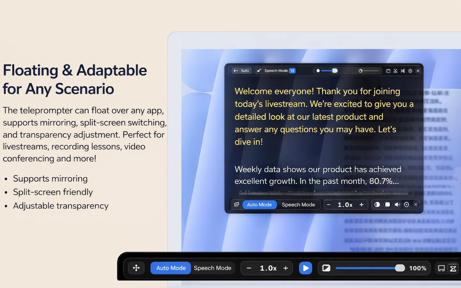Switch to Speech Mode in the floating window's bottom bar
This screenshot has height=288, width=461.
pyautogui.click(x=298, y=204)
